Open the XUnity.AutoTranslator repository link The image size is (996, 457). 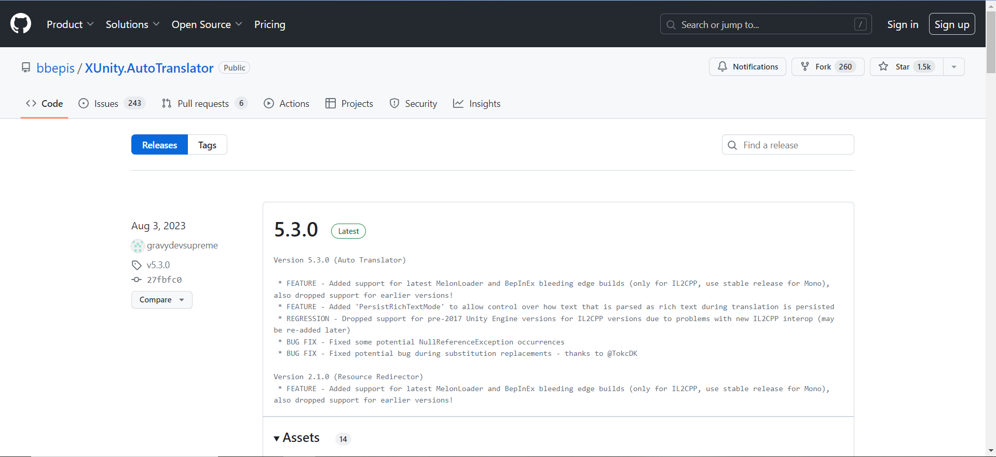pos(149,68)
